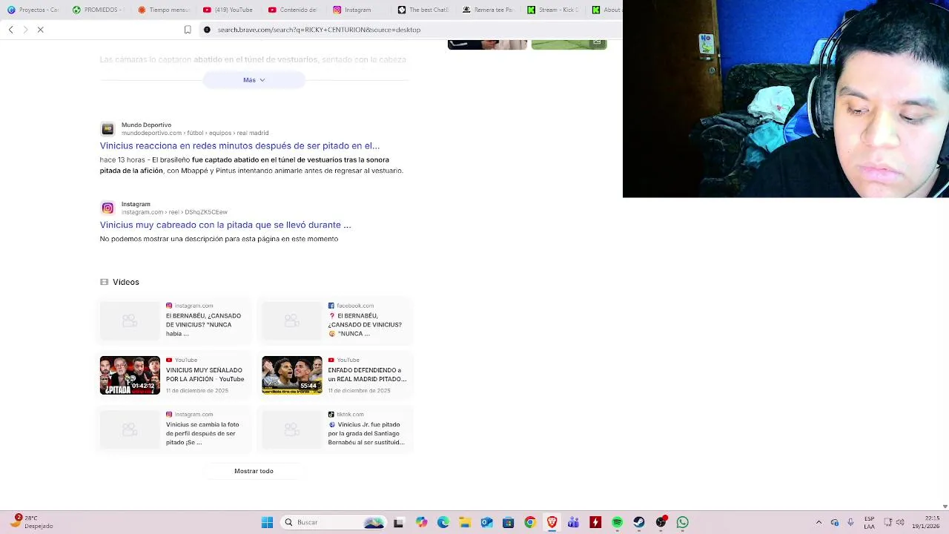Open Microsoft Store from the taskbar
This screenshot has height=534, width=949.
click(508, 522)
